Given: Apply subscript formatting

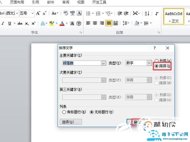Looking at the screenshot, I should (27, 24).
